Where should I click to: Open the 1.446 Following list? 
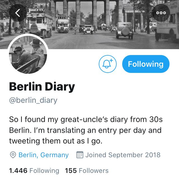pos(34,171)
